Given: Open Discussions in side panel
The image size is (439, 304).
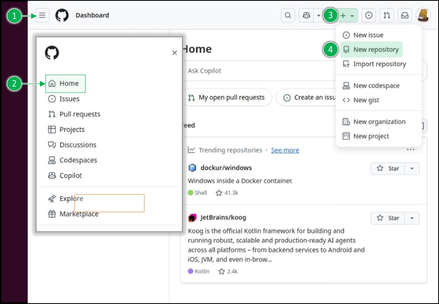Looking at the screenshot, I should coord(72,145).
